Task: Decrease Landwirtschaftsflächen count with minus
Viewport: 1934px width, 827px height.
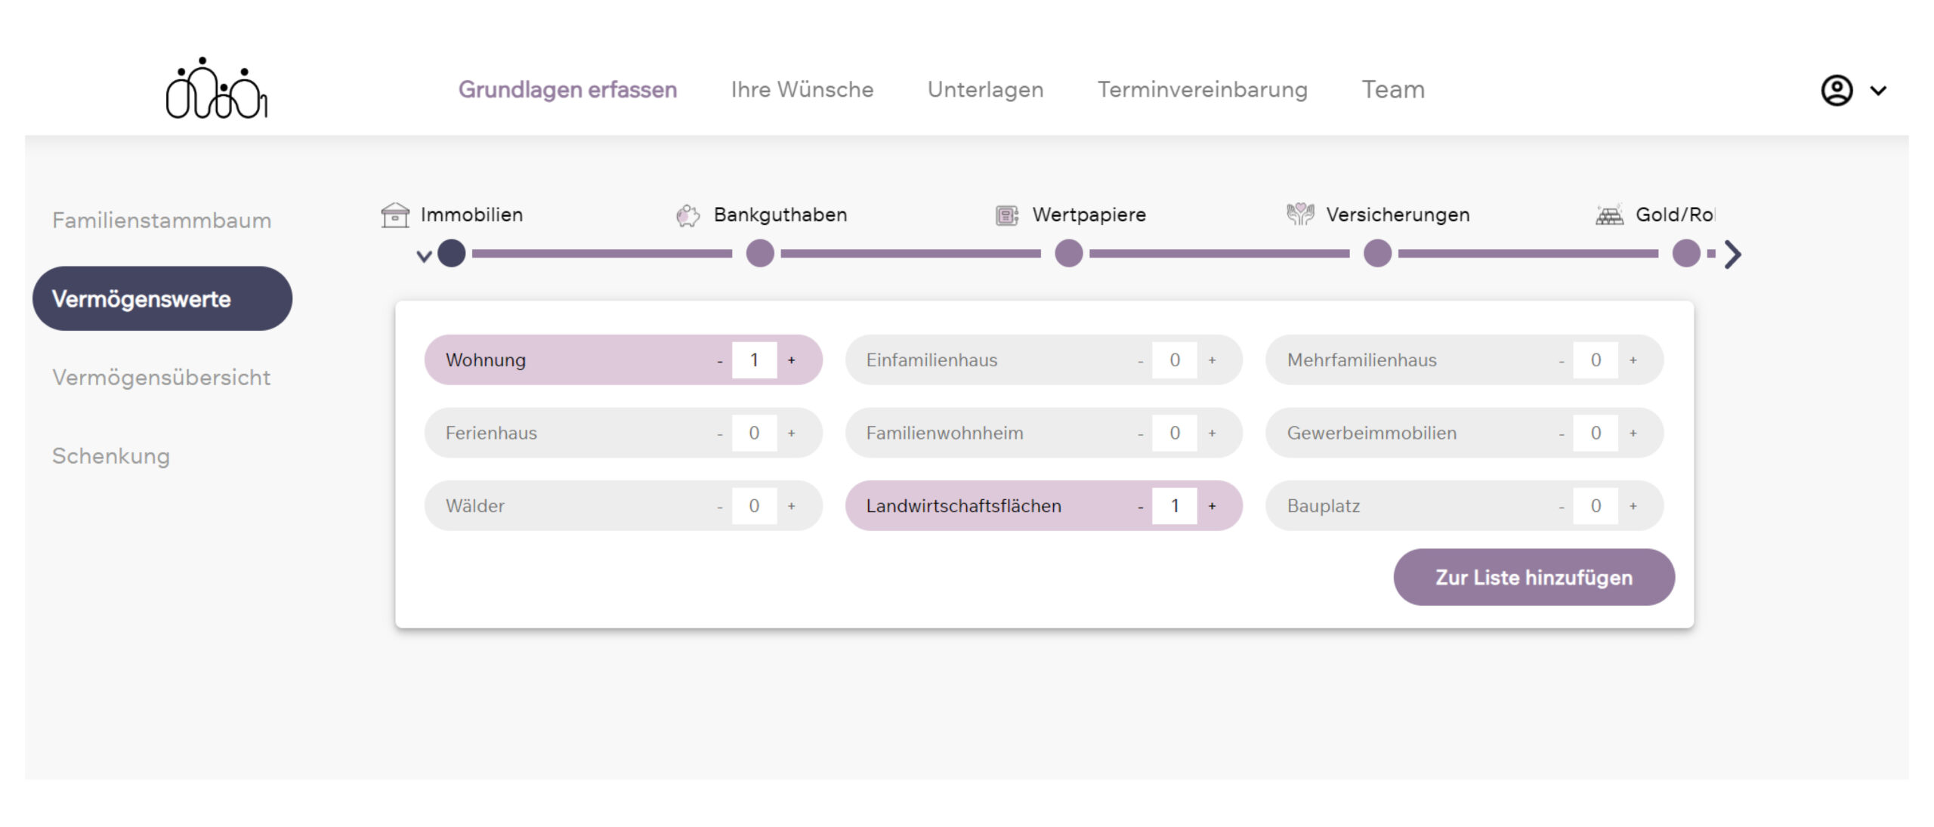Action: tap(1140, 507)
